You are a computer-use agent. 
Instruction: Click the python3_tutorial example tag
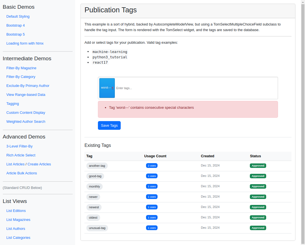pyautogui.click(x=110, y=57)
